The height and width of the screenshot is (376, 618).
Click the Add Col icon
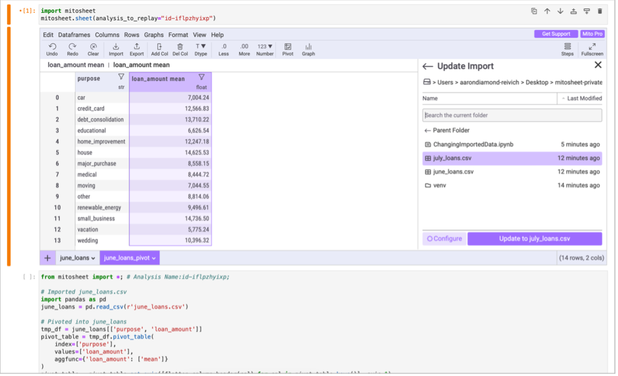(x=159, y=47)
